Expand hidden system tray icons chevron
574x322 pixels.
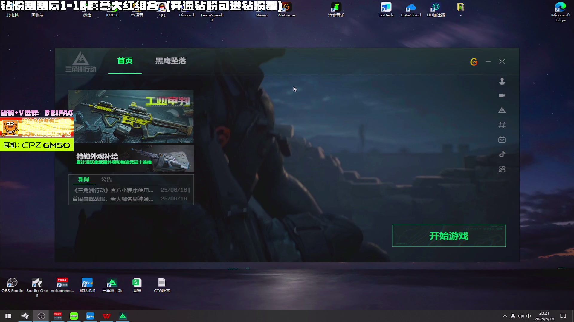[505, 316]
